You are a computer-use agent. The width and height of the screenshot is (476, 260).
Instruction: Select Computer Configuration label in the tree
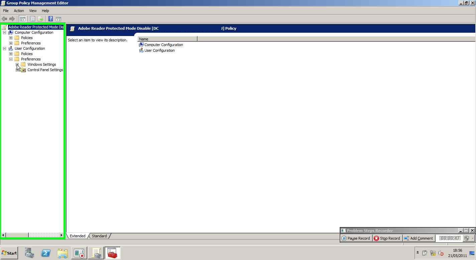pos(34,32)
